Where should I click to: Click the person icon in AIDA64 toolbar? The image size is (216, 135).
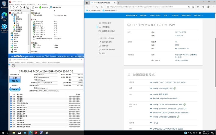[24, 7]
